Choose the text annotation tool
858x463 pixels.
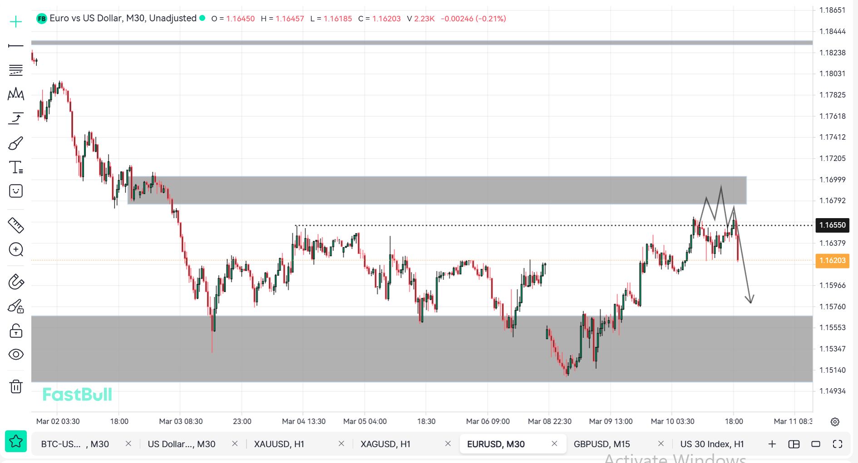tap(16, 167)
